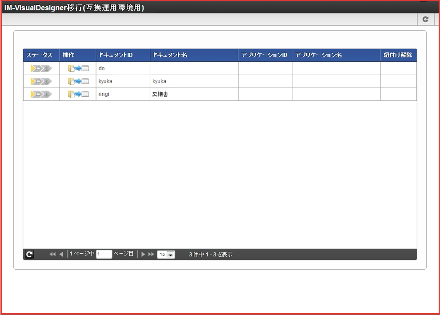Open the rows-per-page dropdown showing 15
Viewport: 440px width, 315px height.
coord(166,255)
